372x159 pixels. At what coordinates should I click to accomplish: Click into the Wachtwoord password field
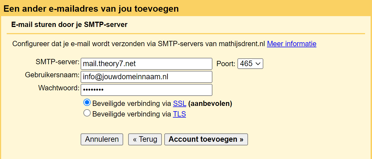pos(146,90)
